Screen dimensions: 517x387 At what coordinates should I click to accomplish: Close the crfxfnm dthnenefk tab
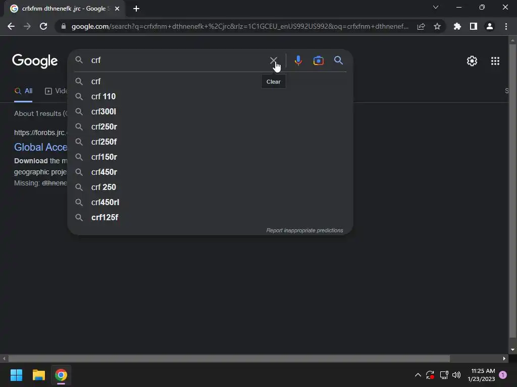point(117,9)
